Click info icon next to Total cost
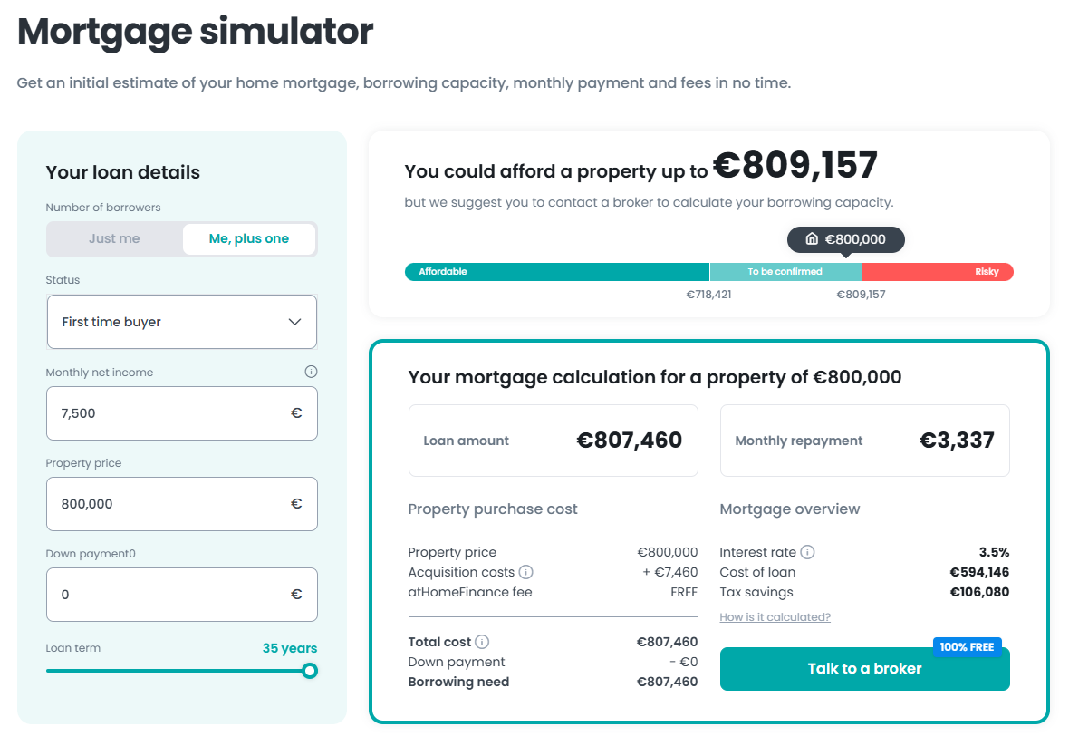The image size is (1069, 756). point(482,642)
